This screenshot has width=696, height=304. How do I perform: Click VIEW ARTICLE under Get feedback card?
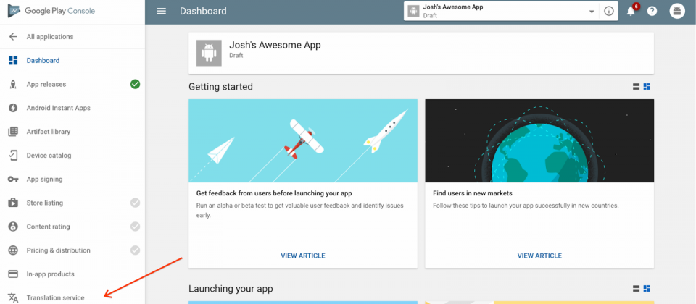point(303,256)
